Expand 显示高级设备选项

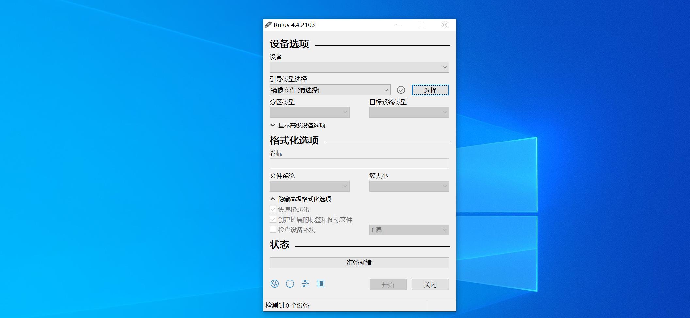(x=298, y=125)
